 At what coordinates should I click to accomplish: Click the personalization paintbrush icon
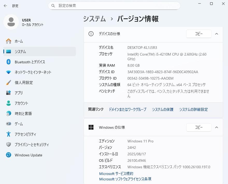tap(9, 82)
